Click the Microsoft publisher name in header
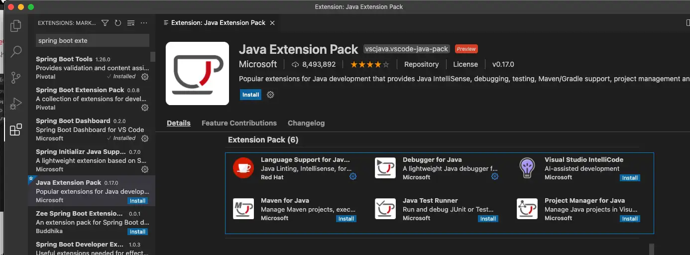 click(x=258, y=64)
